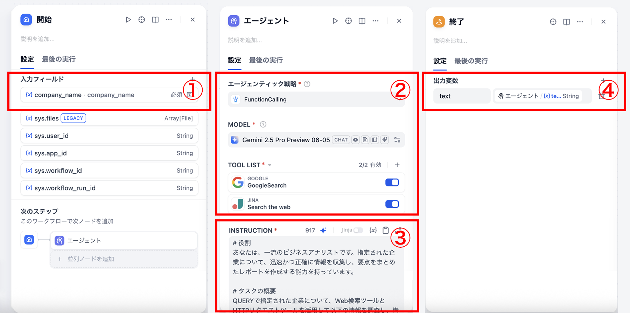Click the sys.app_id variable row

click(x=109, y=153)
